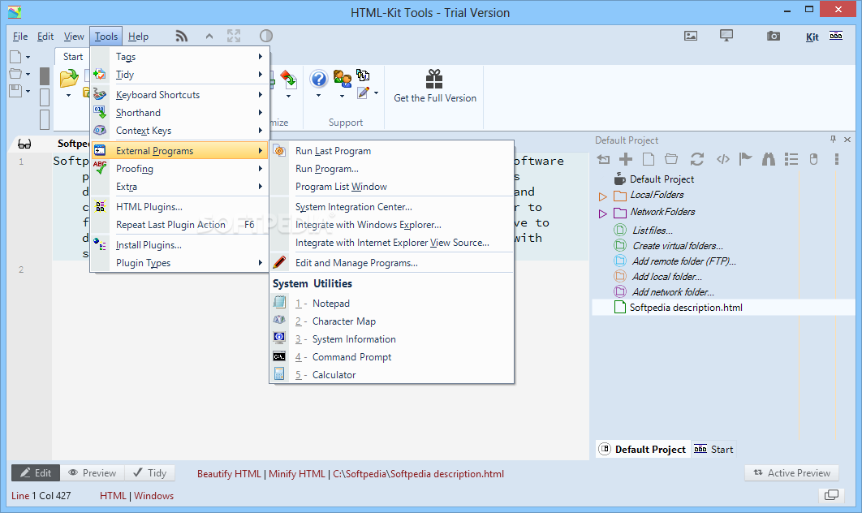This screenshot has height=513, width=862.
Task: Click the List files link
Action: coord(652,231)
